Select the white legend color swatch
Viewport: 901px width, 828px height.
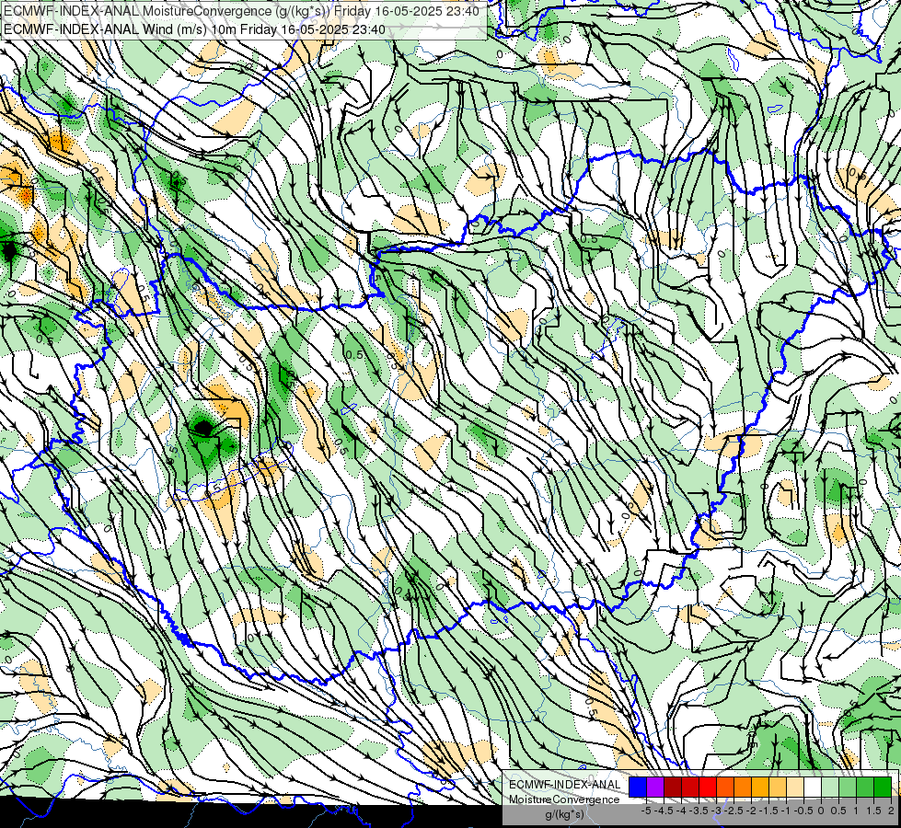(813, 787)
